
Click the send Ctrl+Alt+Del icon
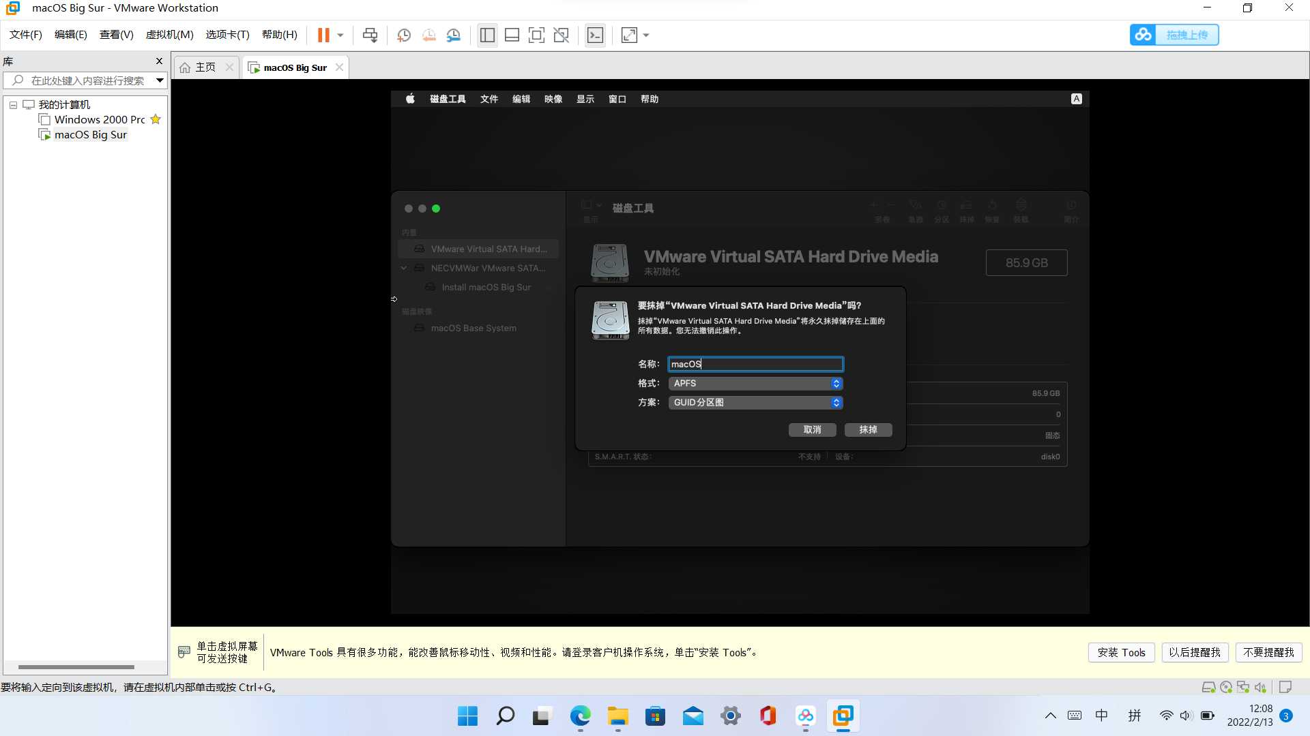(x=370, y=35)
